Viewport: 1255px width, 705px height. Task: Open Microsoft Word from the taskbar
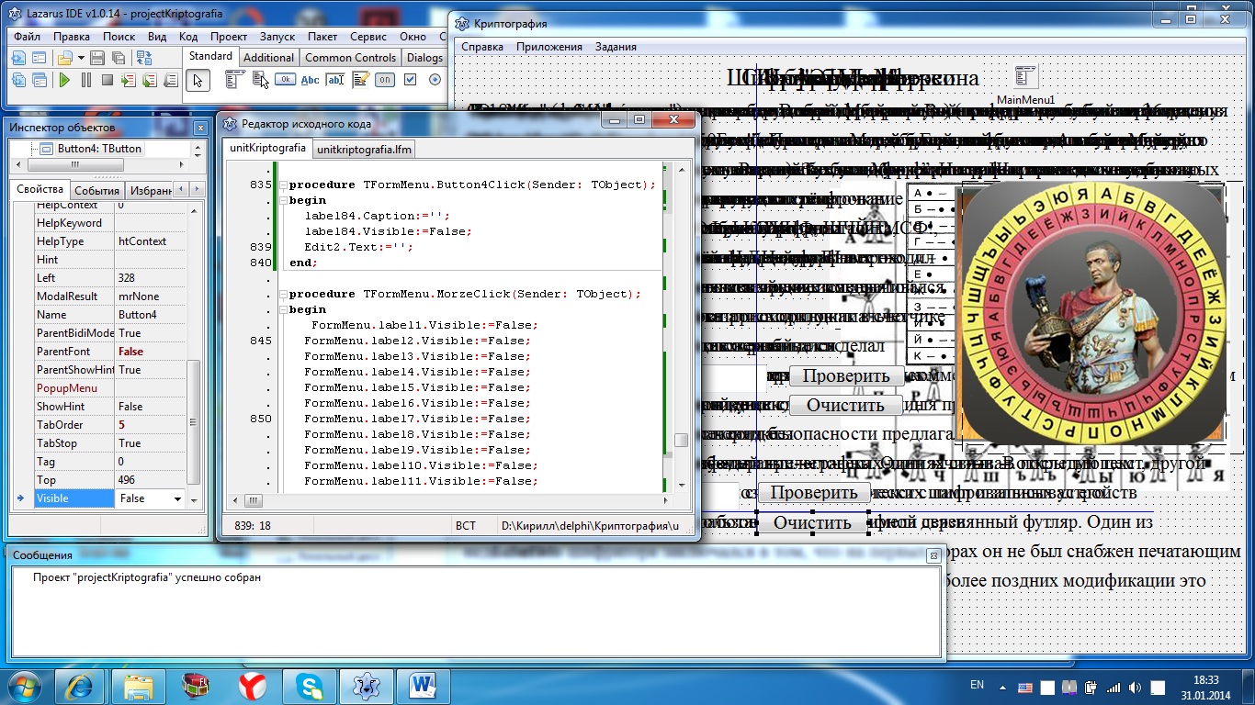(424, 686)
